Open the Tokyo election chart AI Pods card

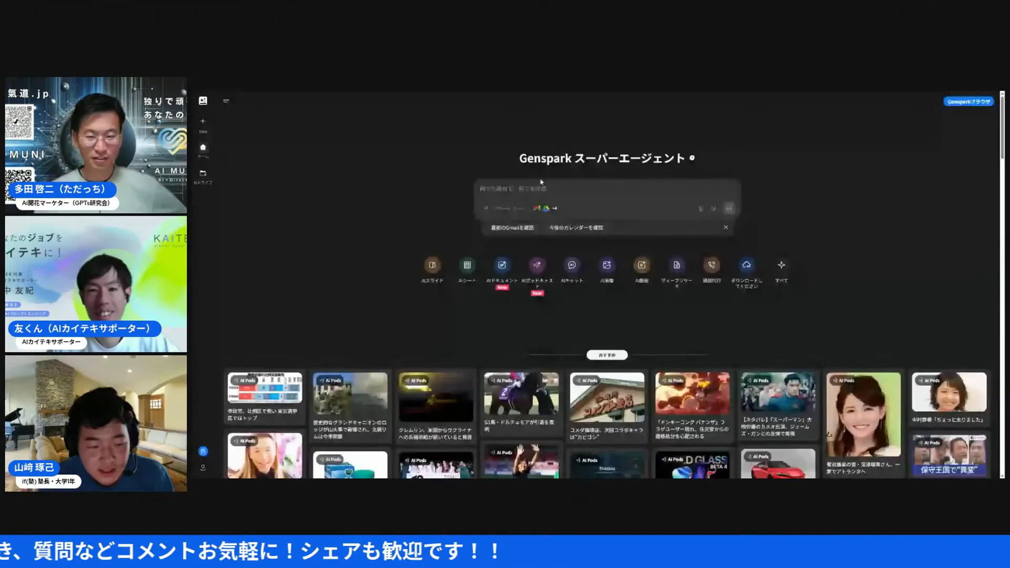coord(265,397)
